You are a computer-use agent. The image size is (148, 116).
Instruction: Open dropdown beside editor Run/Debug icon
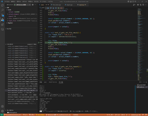136,5
